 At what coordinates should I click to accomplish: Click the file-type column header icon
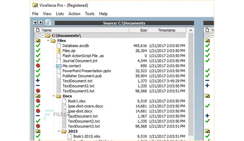click(x=38, y=30)
